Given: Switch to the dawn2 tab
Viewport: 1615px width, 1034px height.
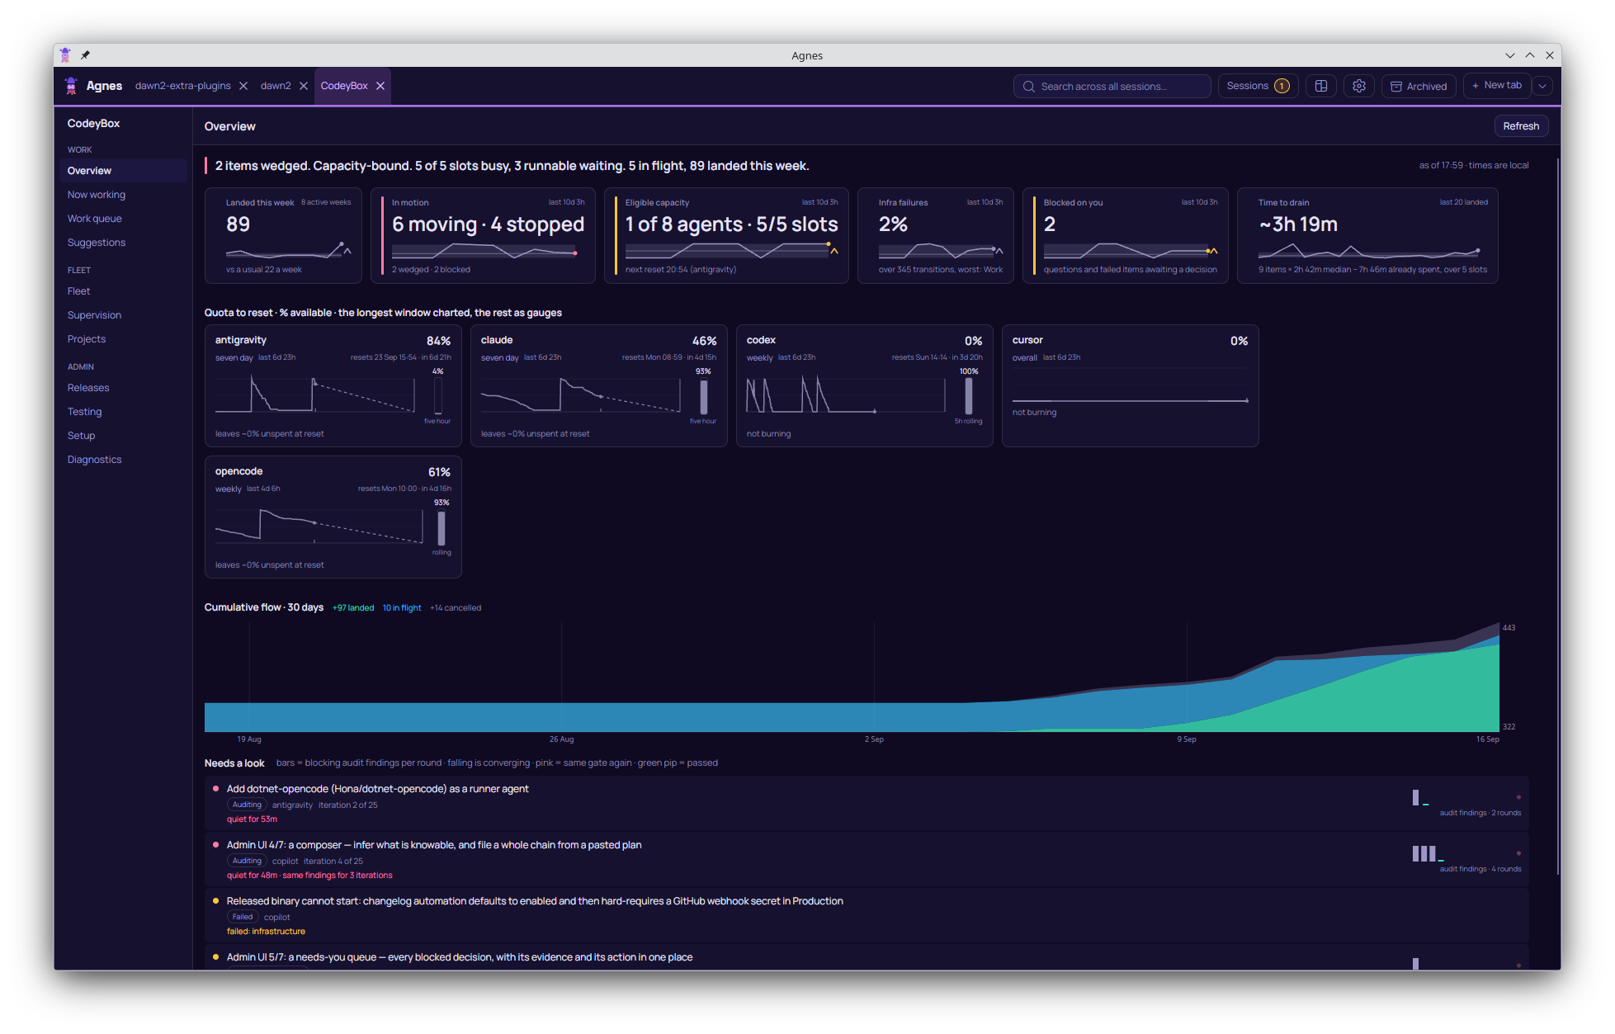Looking at the screenshot, I should pyautogui.click(x=276, y=86).
